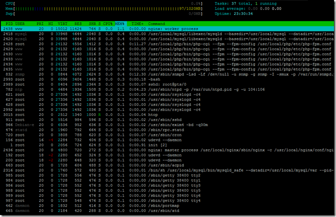Screen dimensions: 336x217
Task: Select the getty tty3 process row
Action: (168, 185)
